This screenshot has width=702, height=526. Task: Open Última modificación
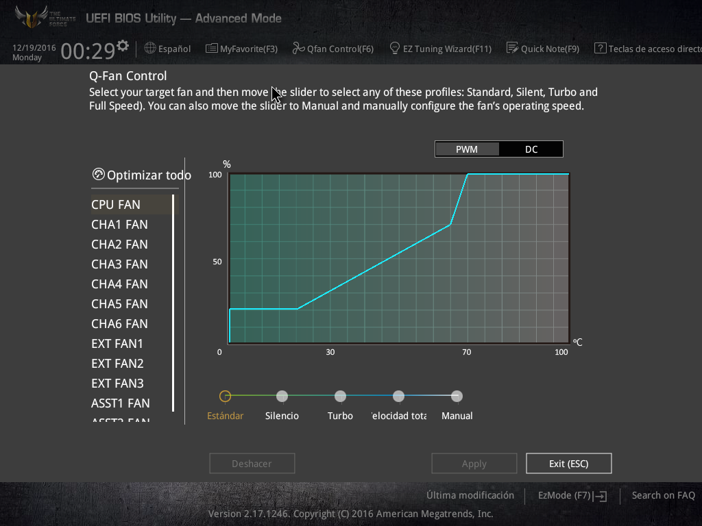click(470, 495)
